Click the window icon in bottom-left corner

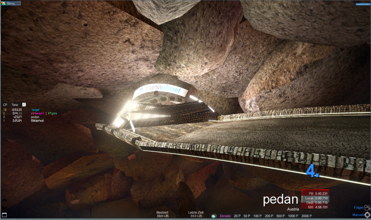point(4,215)
